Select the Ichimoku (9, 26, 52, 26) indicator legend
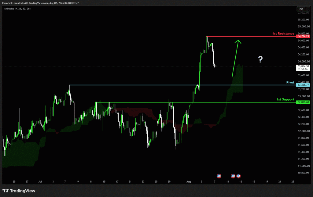 click(x=17, y=9)
